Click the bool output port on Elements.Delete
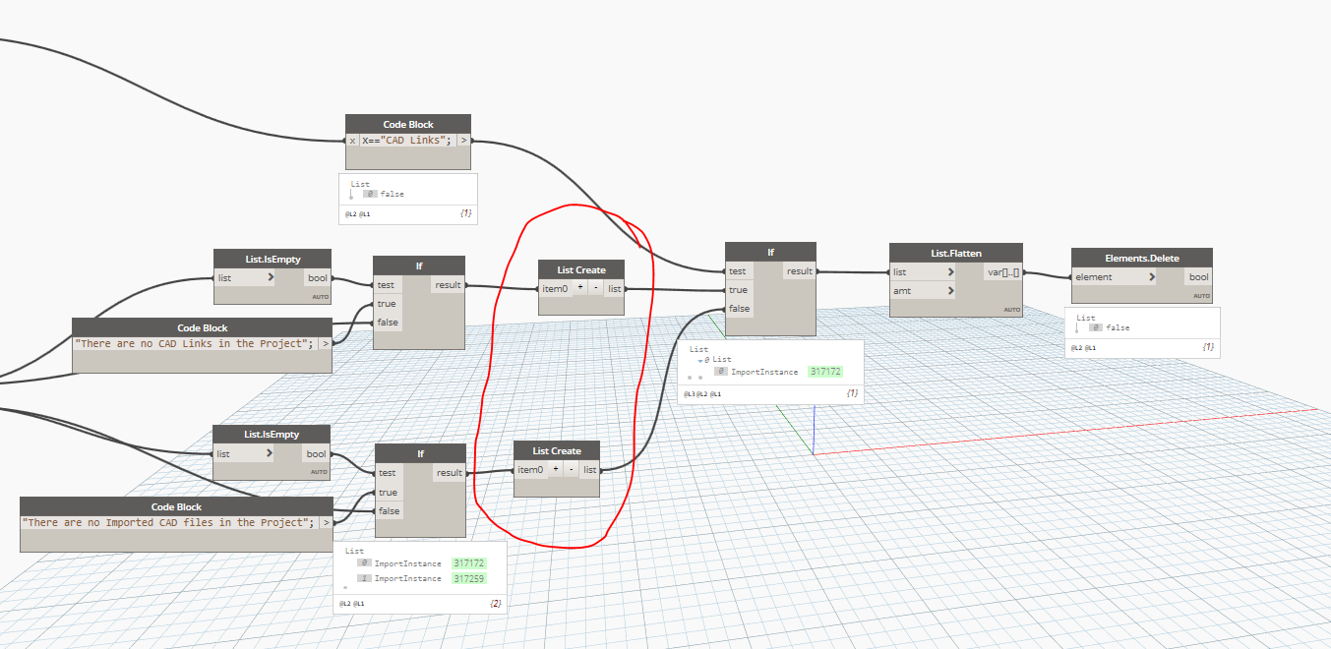This screenshot has width=1331, height=649. 1199,277
